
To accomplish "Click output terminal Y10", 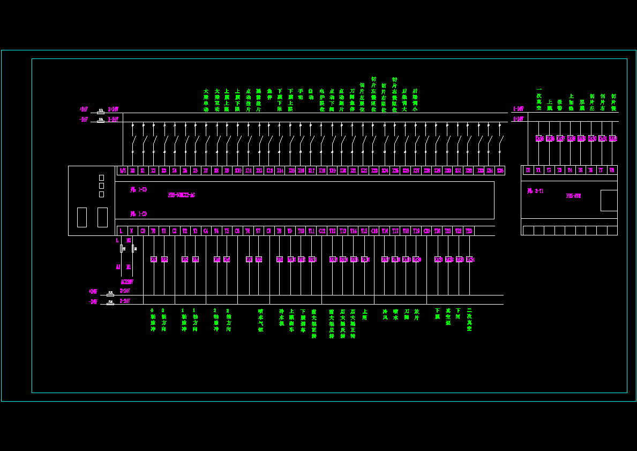I will point(301,231).
